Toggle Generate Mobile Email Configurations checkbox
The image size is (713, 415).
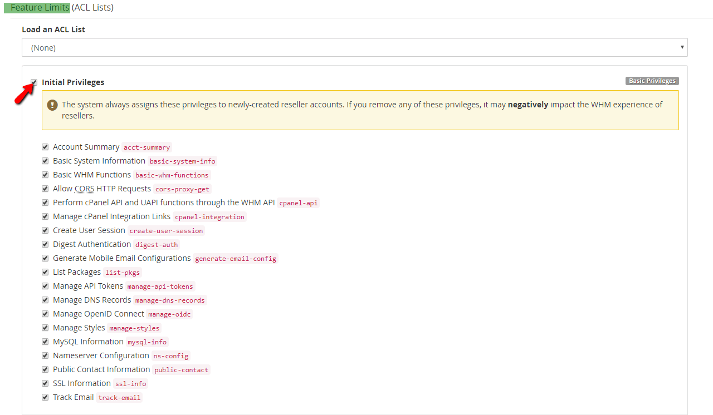[x=45, y=259]
